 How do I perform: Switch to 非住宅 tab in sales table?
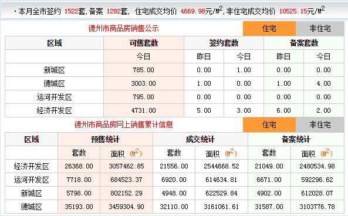(x=320, y=28)
